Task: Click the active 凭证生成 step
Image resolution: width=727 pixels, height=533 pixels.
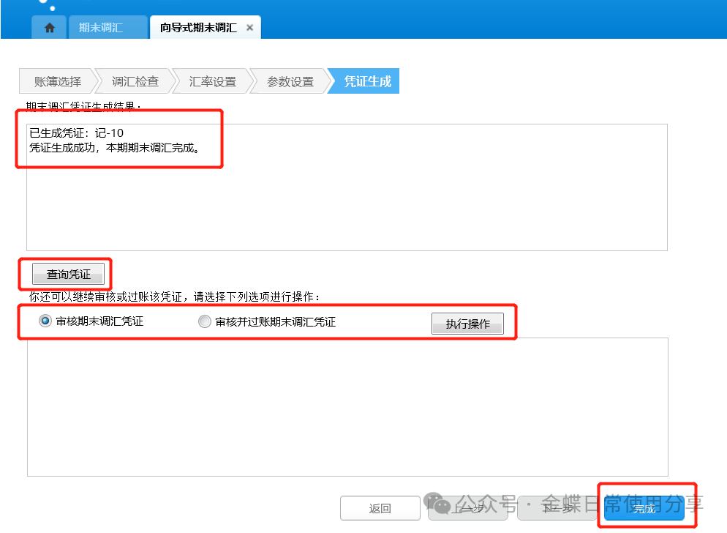Action: point(367,81)
